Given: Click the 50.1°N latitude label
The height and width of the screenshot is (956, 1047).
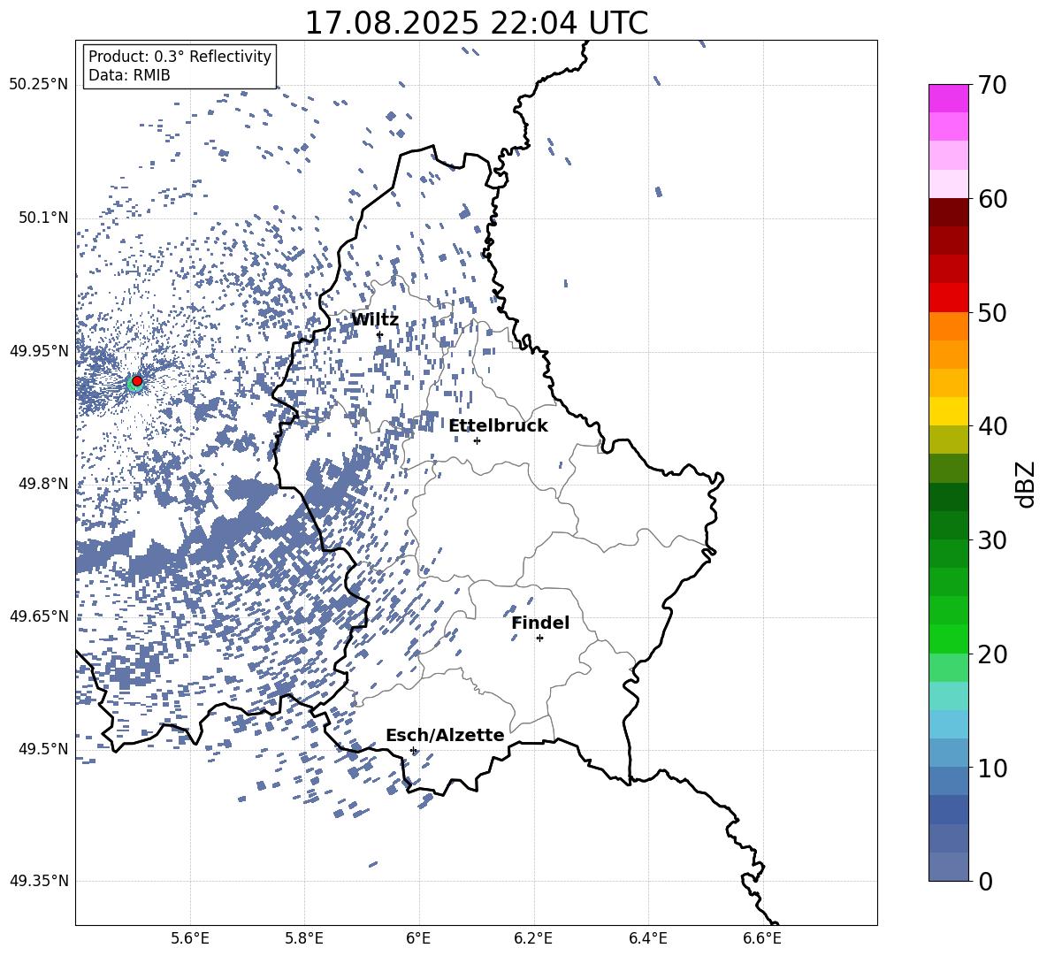Looking at the screenshot, I should (42, 218).
